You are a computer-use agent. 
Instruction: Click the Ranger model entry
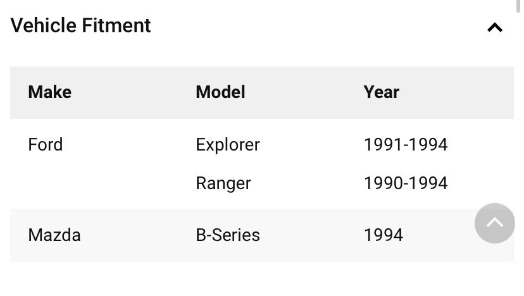pyautogui.click(x=223, y=183)
